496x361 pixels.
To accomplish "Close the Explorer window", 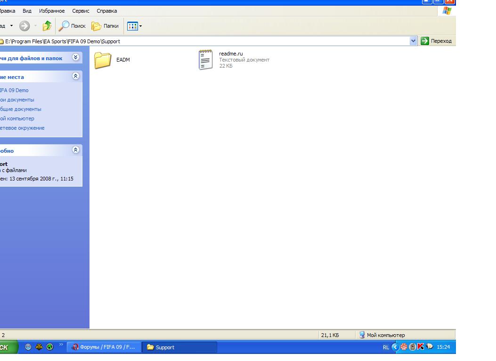I will 450,1.
